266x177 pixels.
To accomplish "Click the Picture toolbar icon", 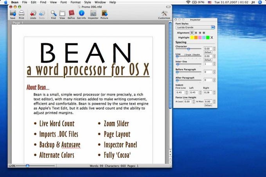I will pos(104,13).
